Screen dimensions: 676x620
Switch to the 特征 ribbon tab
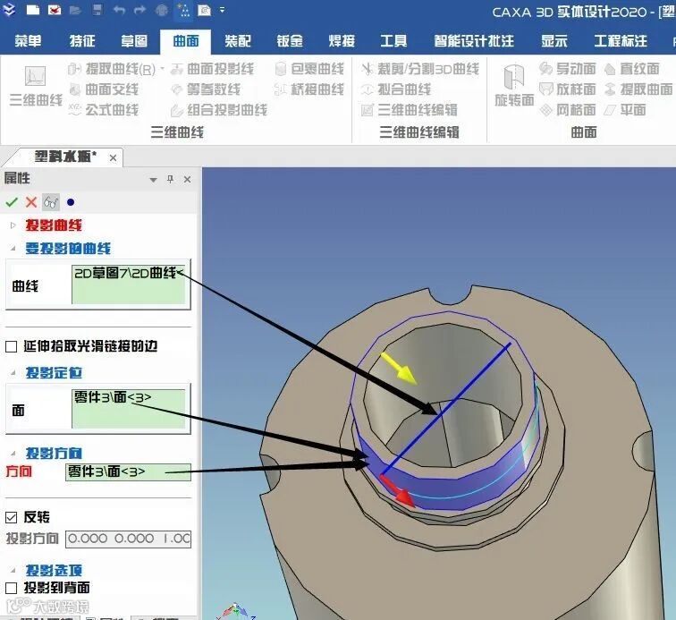click(82, 41)
